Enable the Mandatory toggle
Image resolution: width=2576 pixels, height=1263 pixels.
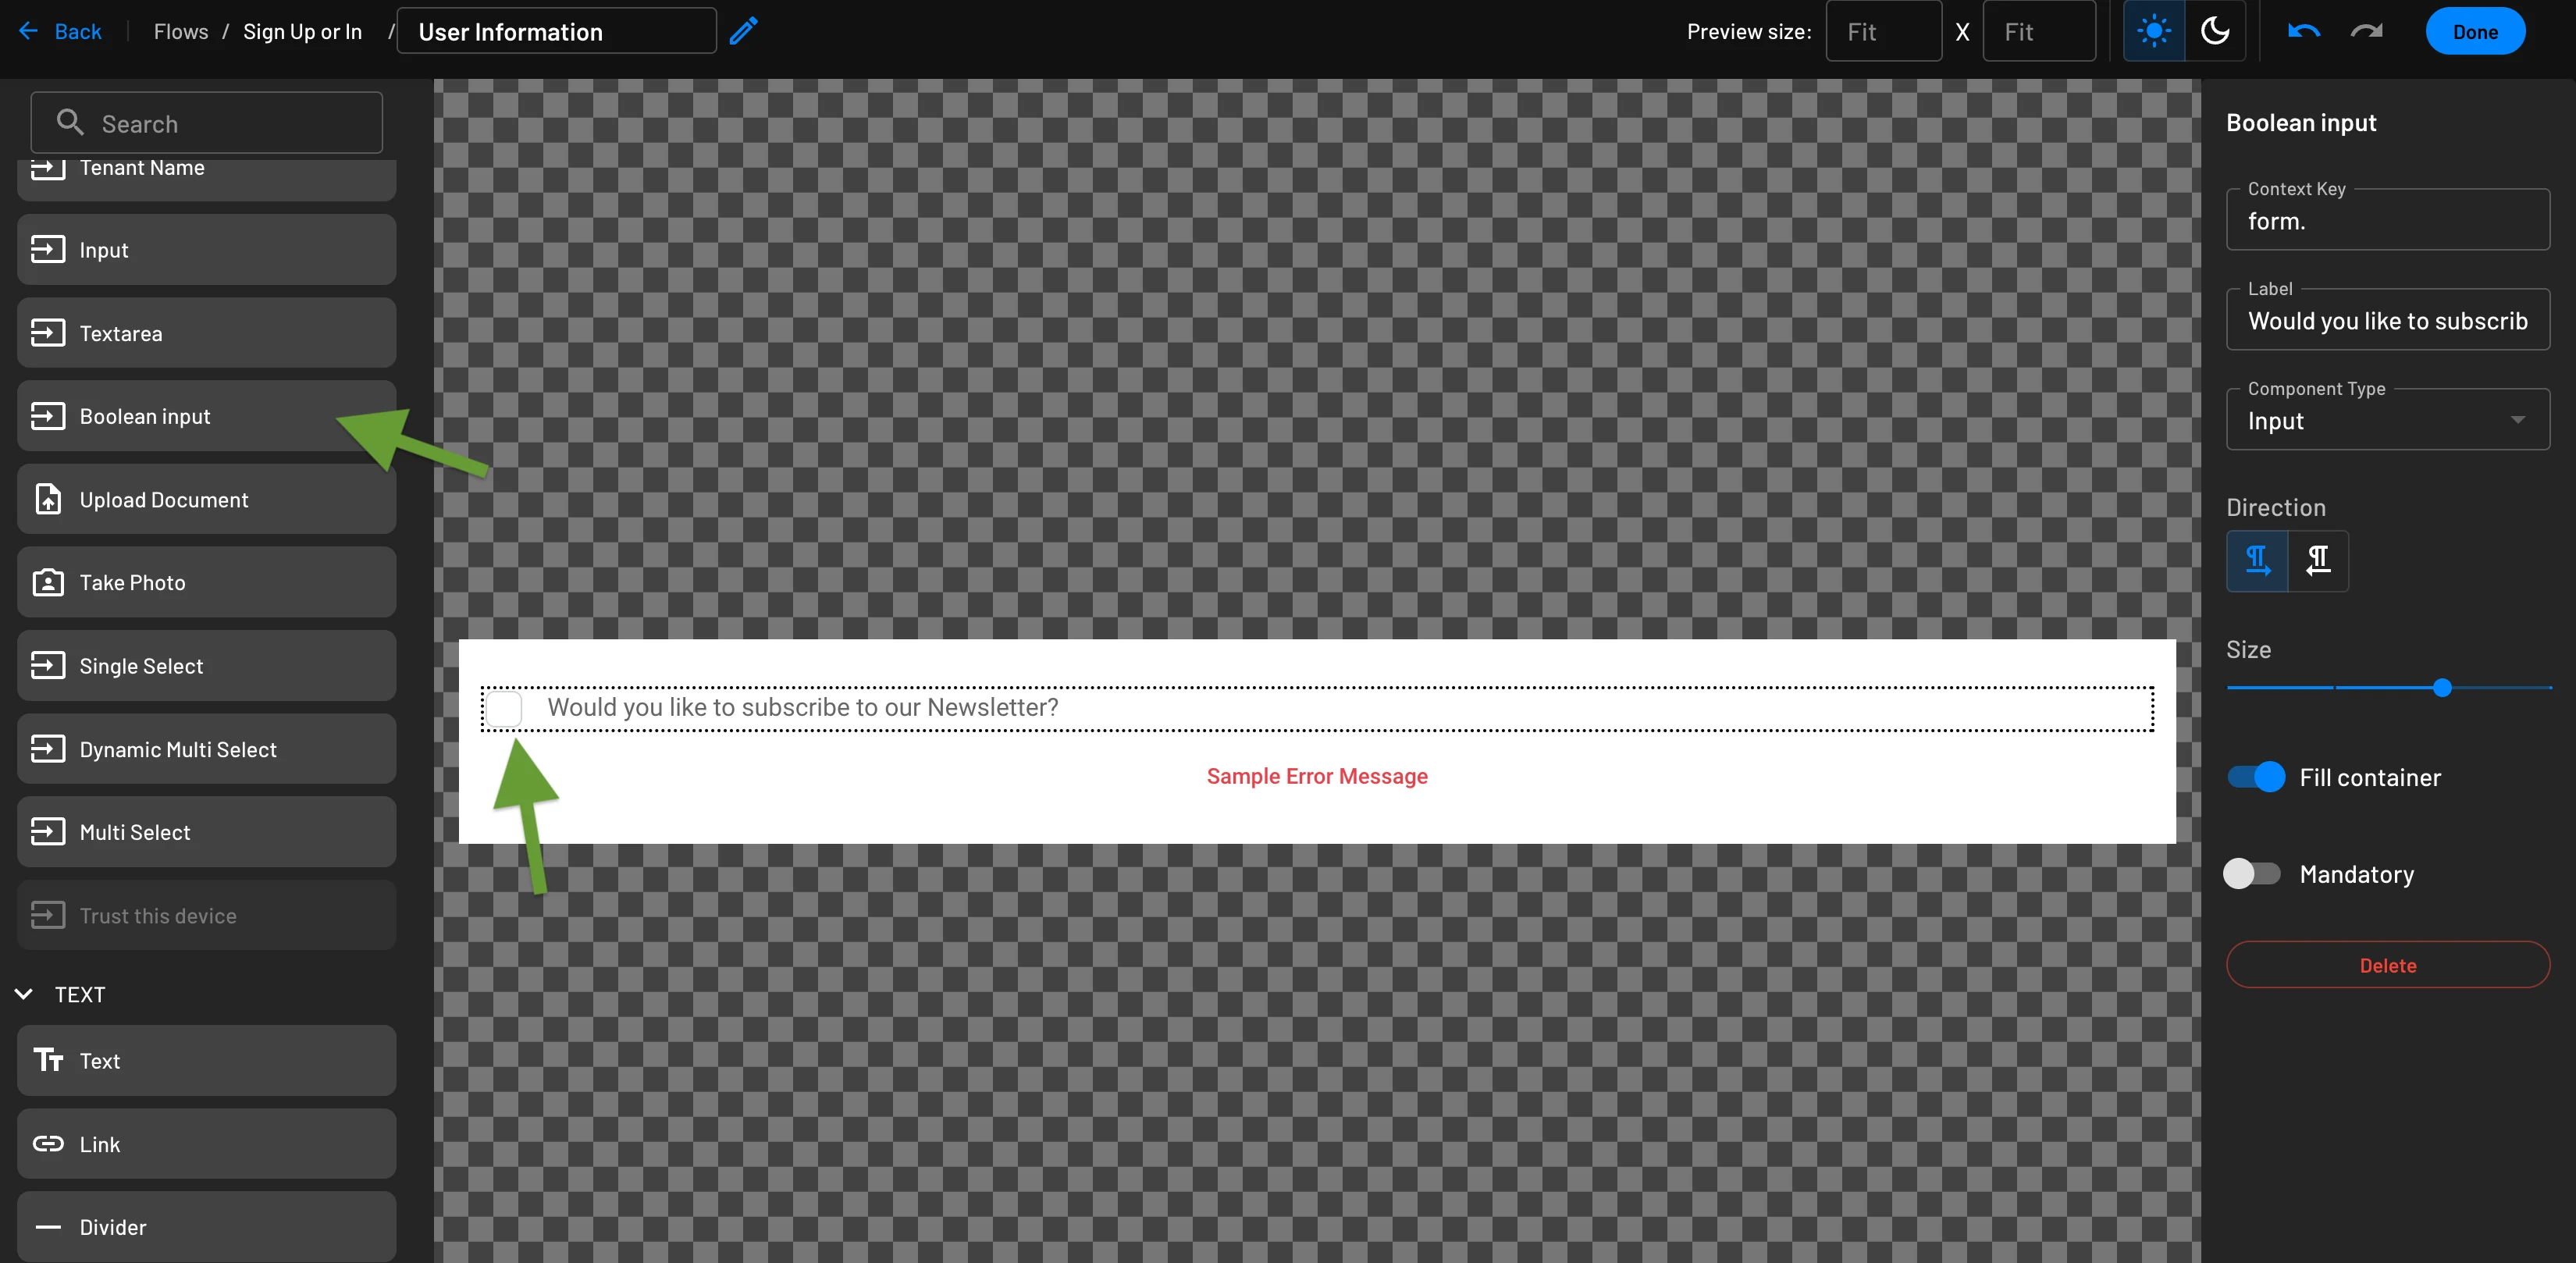point(2252,872)
